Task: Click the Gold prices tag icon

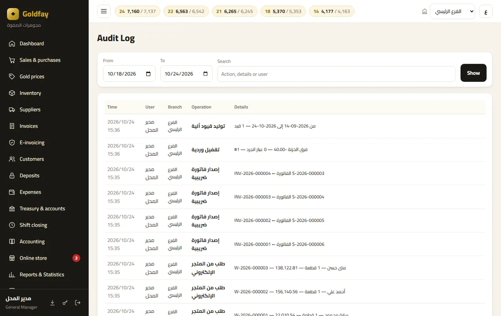Action: tap(12, 77)
